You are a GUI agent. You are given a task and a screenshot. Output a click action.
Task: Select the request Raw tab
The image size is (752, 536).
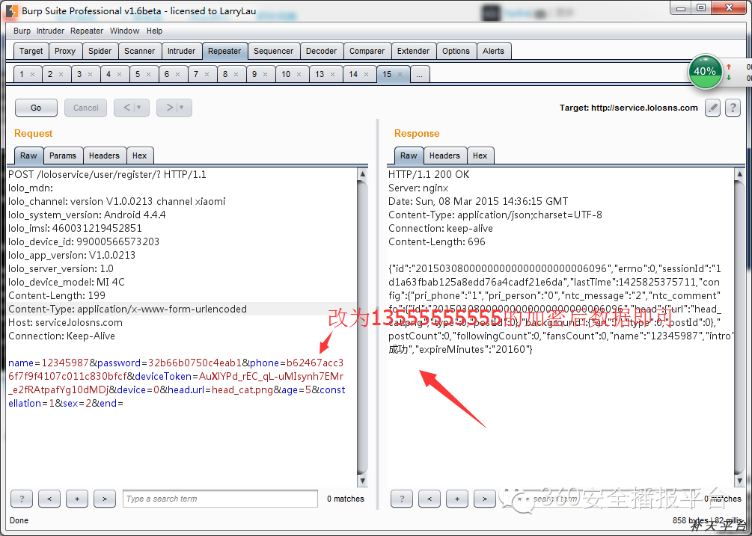click(28, 155)
